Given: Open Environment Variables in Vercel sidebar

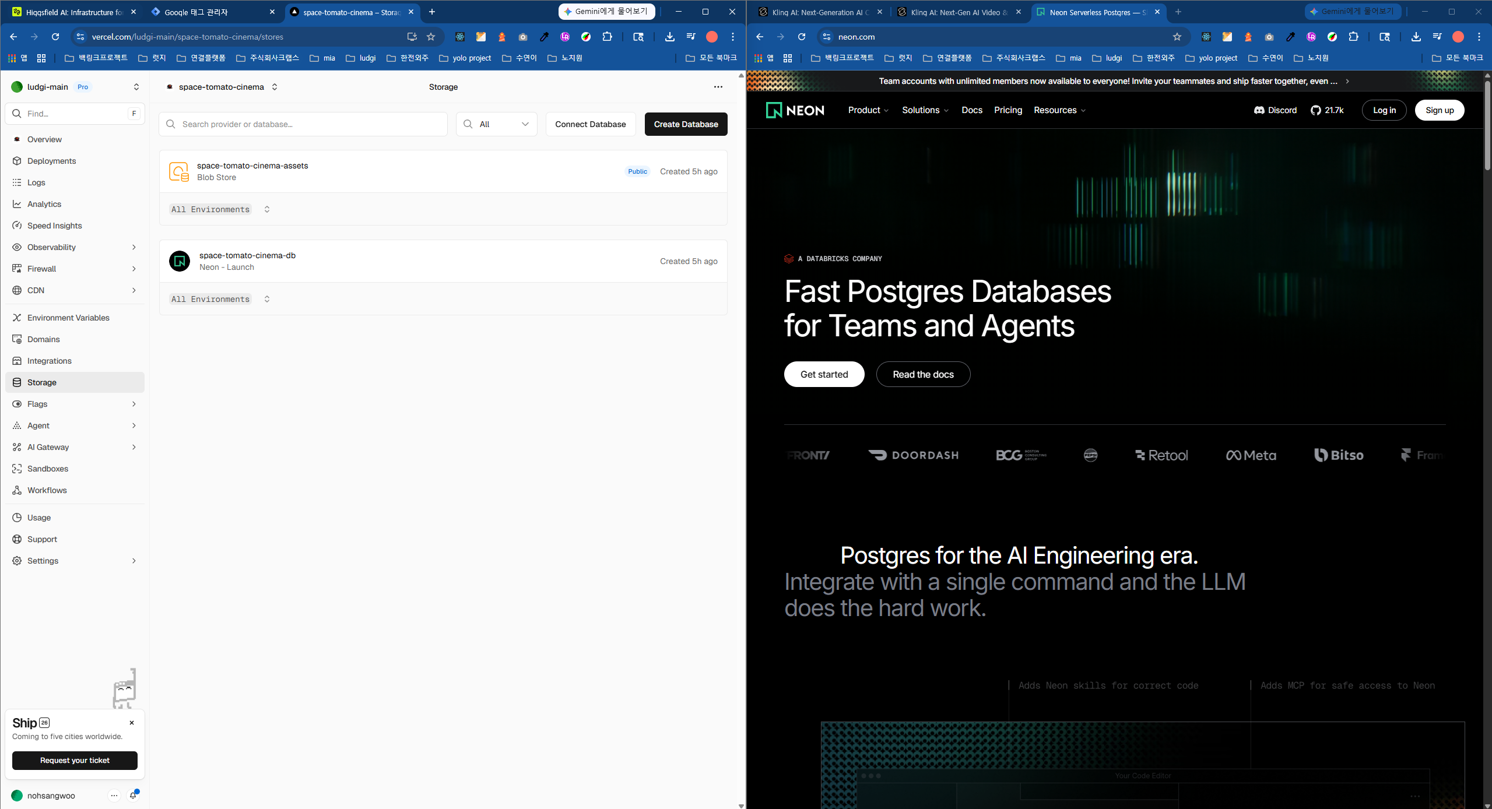Looking at the screenshot, I should [x=75, y=318].
